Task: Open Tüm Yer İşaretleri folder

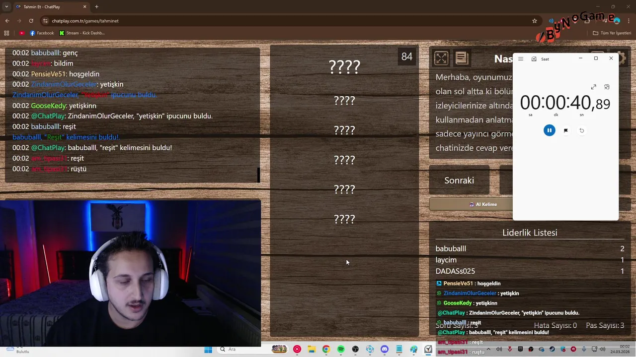Action: click(x=612, y=33)
